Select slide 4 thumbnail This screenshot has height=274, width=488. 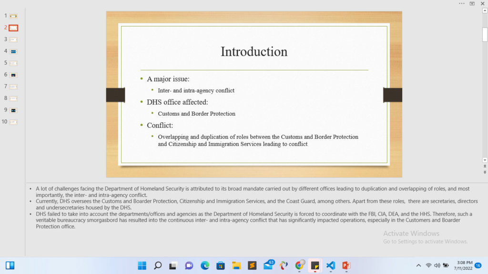coord(13,51)
